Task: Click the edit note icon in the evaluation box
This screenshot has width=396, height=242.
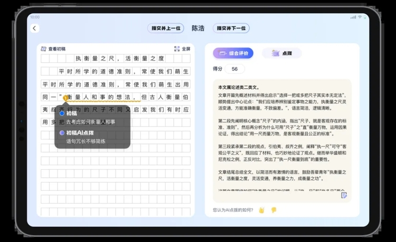Action: click(344, 195)
